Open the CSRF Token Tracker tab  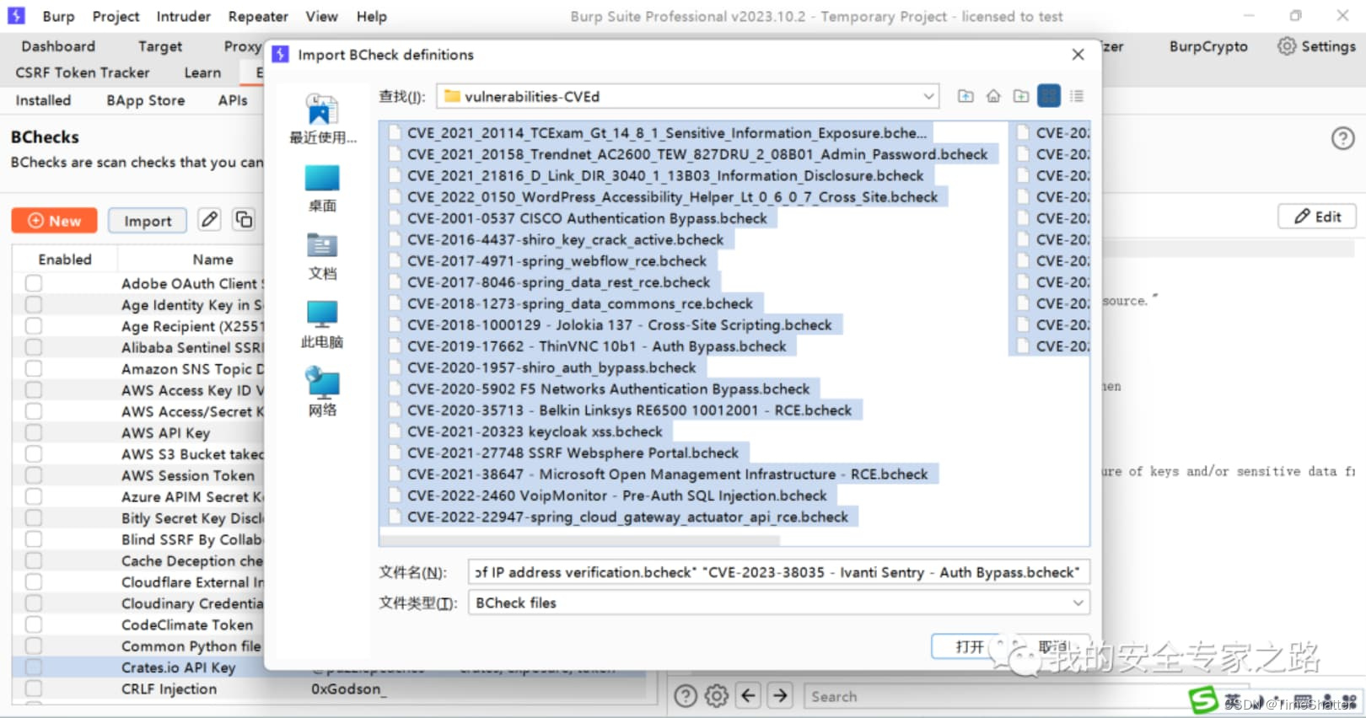coord(82,72)
